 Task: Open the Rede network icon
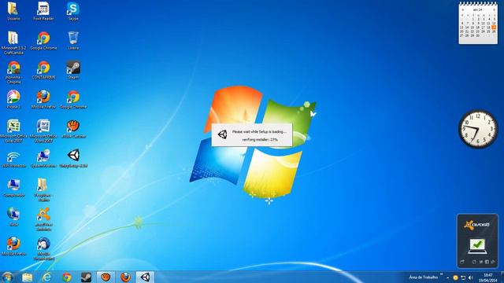(13, 217)
